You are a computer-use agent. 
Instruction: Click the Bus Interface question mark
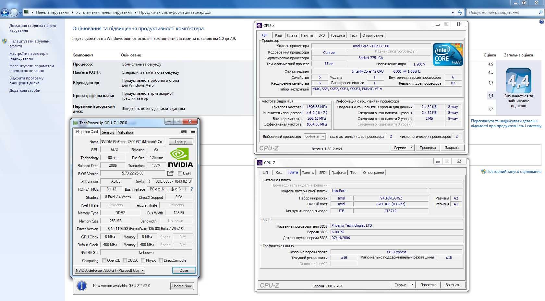click(192, 189)
